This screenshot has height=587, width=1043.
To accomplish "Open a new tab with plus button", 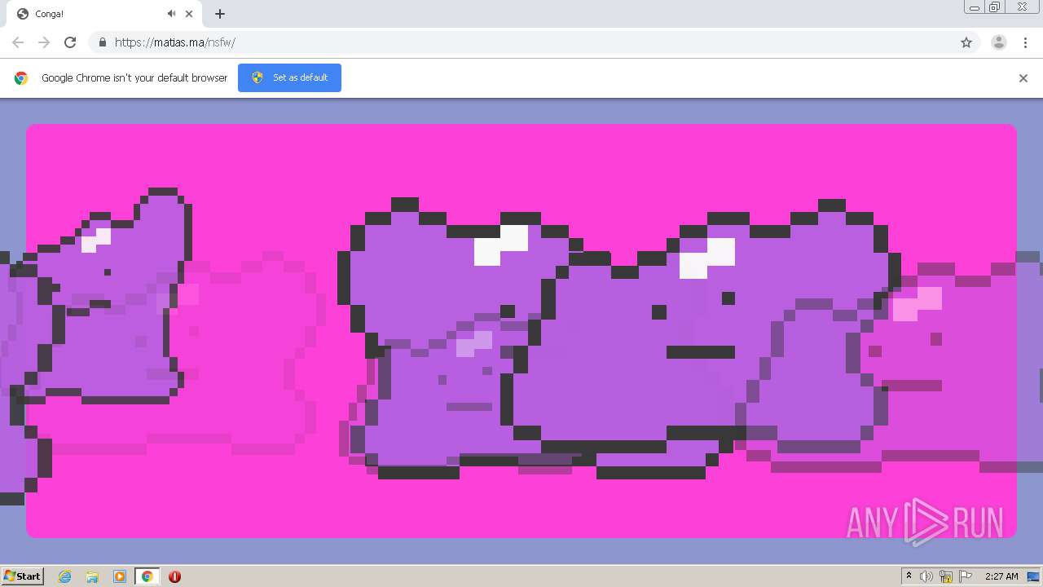I will (x=220, y=14).
